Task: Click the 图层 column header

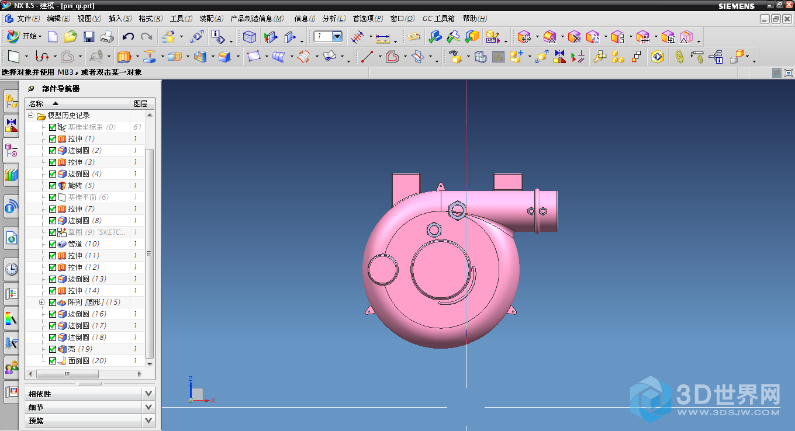Action: click(x=141, y=103)
